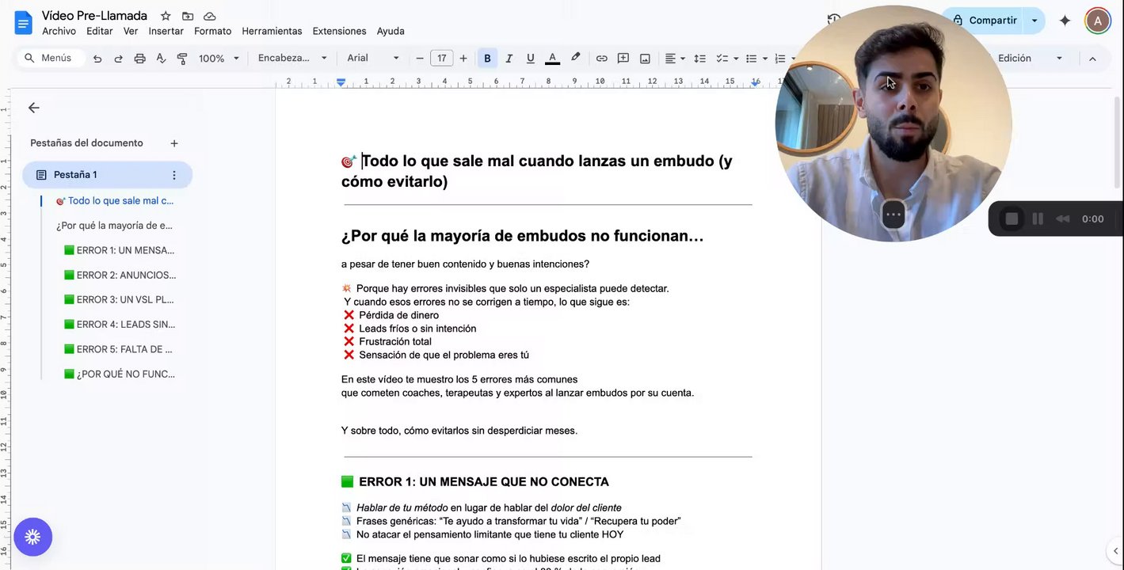Open the highlight color picker
Image resolution: width=1124 pixels, height=570 pixels.
pyautogui.click(x=575, y=58)
